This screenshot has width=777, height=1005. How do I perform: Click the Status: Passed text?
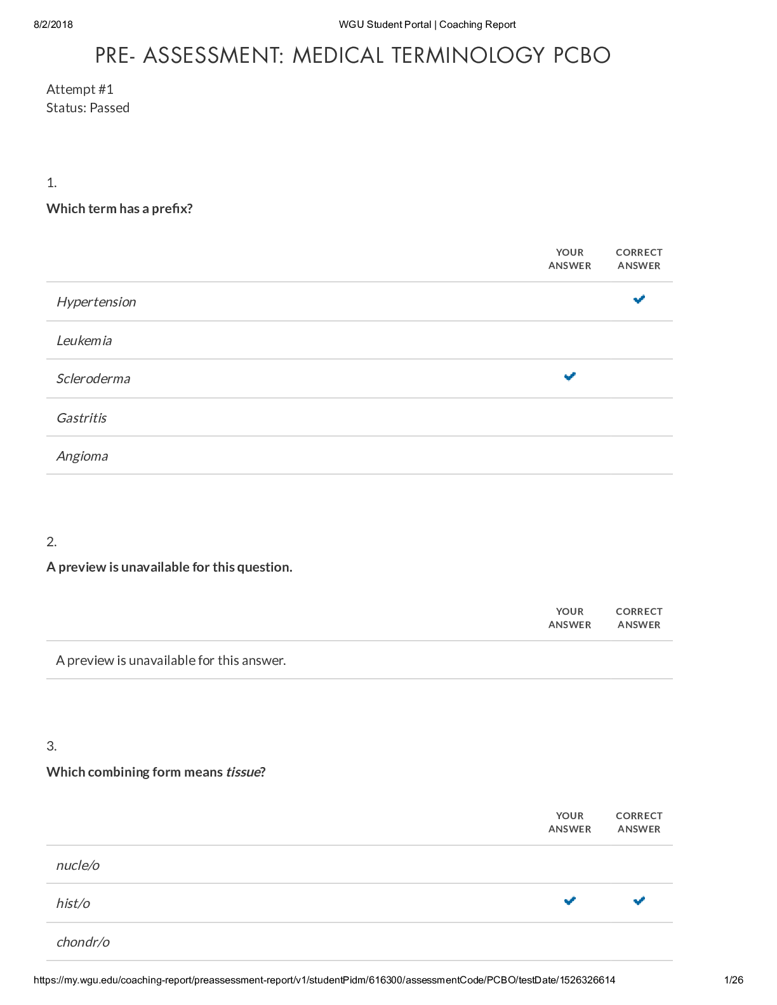point(88,108)
